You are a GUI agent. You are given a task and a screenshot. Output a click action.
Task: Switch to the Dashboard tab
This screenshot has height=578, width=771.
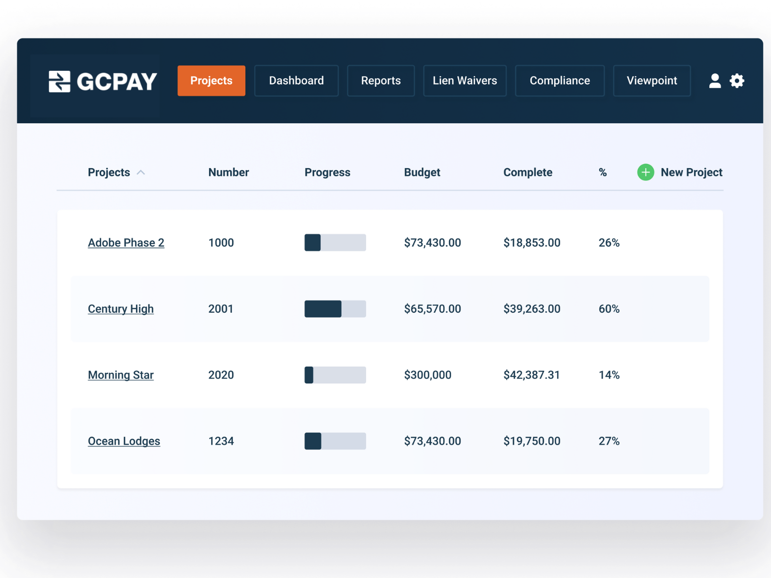[296, 80]
